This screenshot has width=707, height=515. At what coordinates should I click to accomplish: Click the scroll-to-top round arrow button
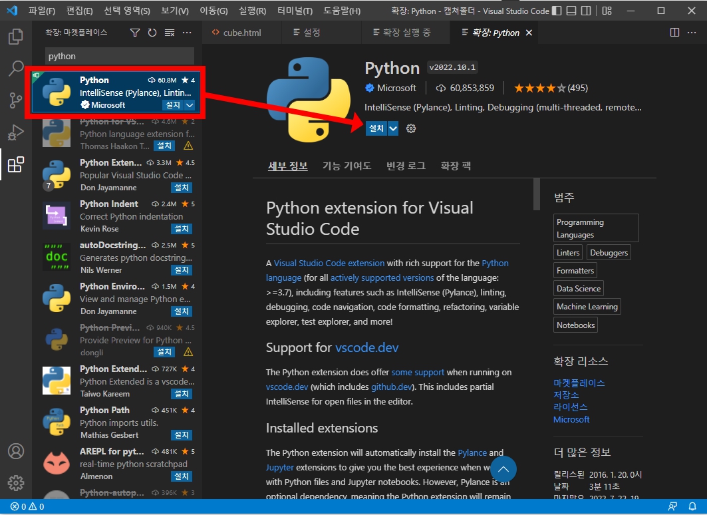point(503,469)
